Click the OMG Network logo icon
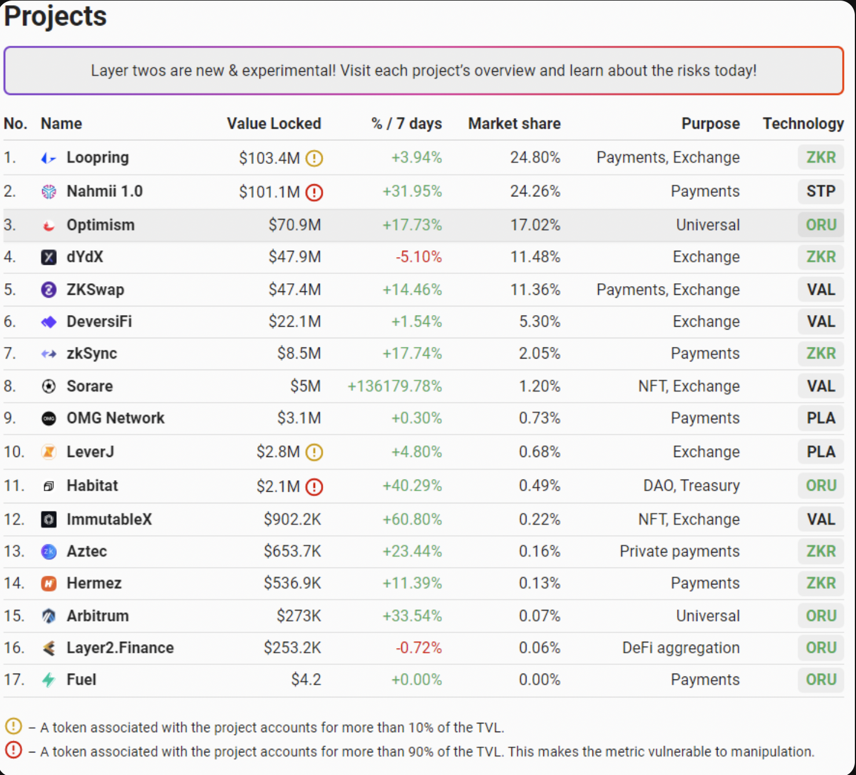The width and height of the screenshot is (856, 775). pos(49,418)
